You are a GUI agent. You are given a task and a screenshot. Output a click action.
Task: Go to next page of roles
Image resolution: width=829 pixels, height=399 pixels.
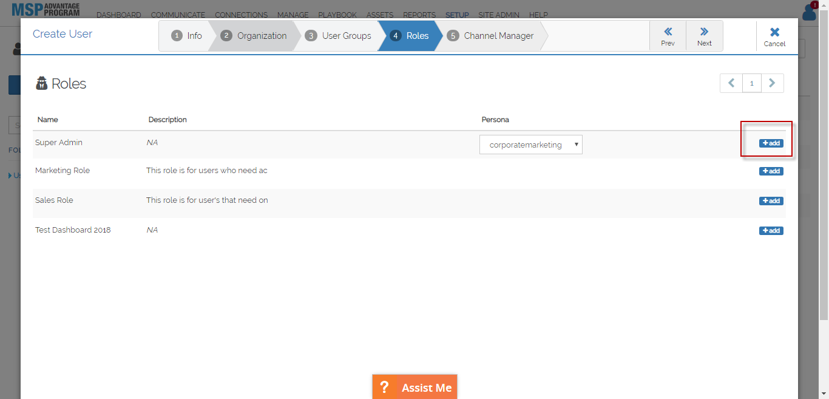click(x=772, y=83)
